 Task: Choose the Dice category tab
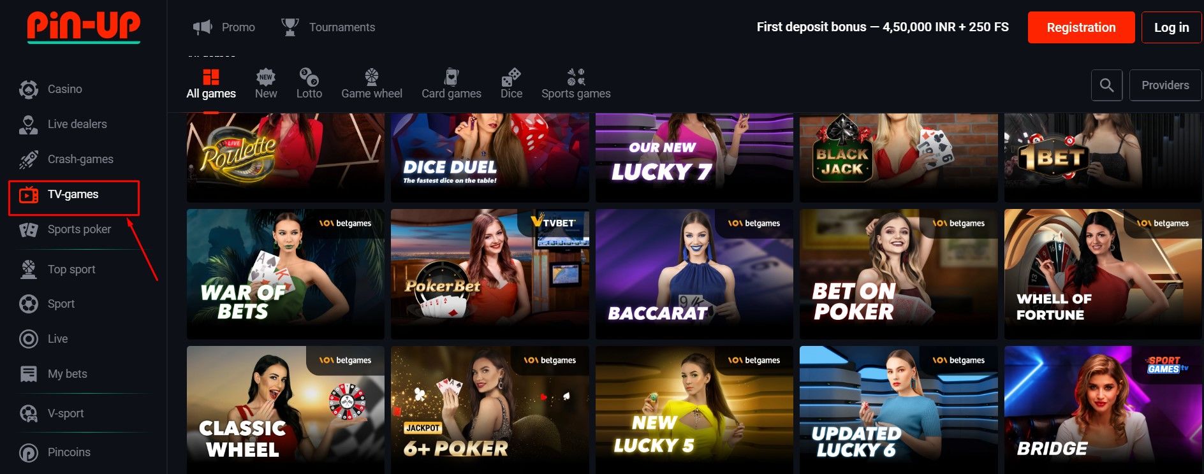tap(511, 84)
